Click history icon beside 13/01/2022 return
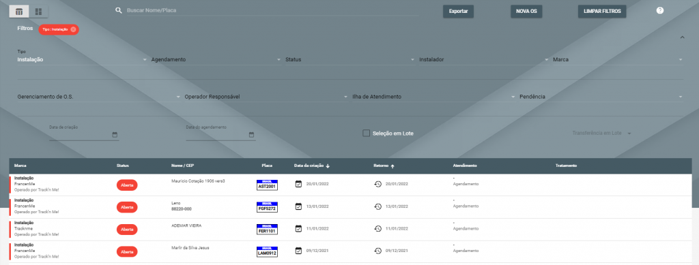 (377, 206)
